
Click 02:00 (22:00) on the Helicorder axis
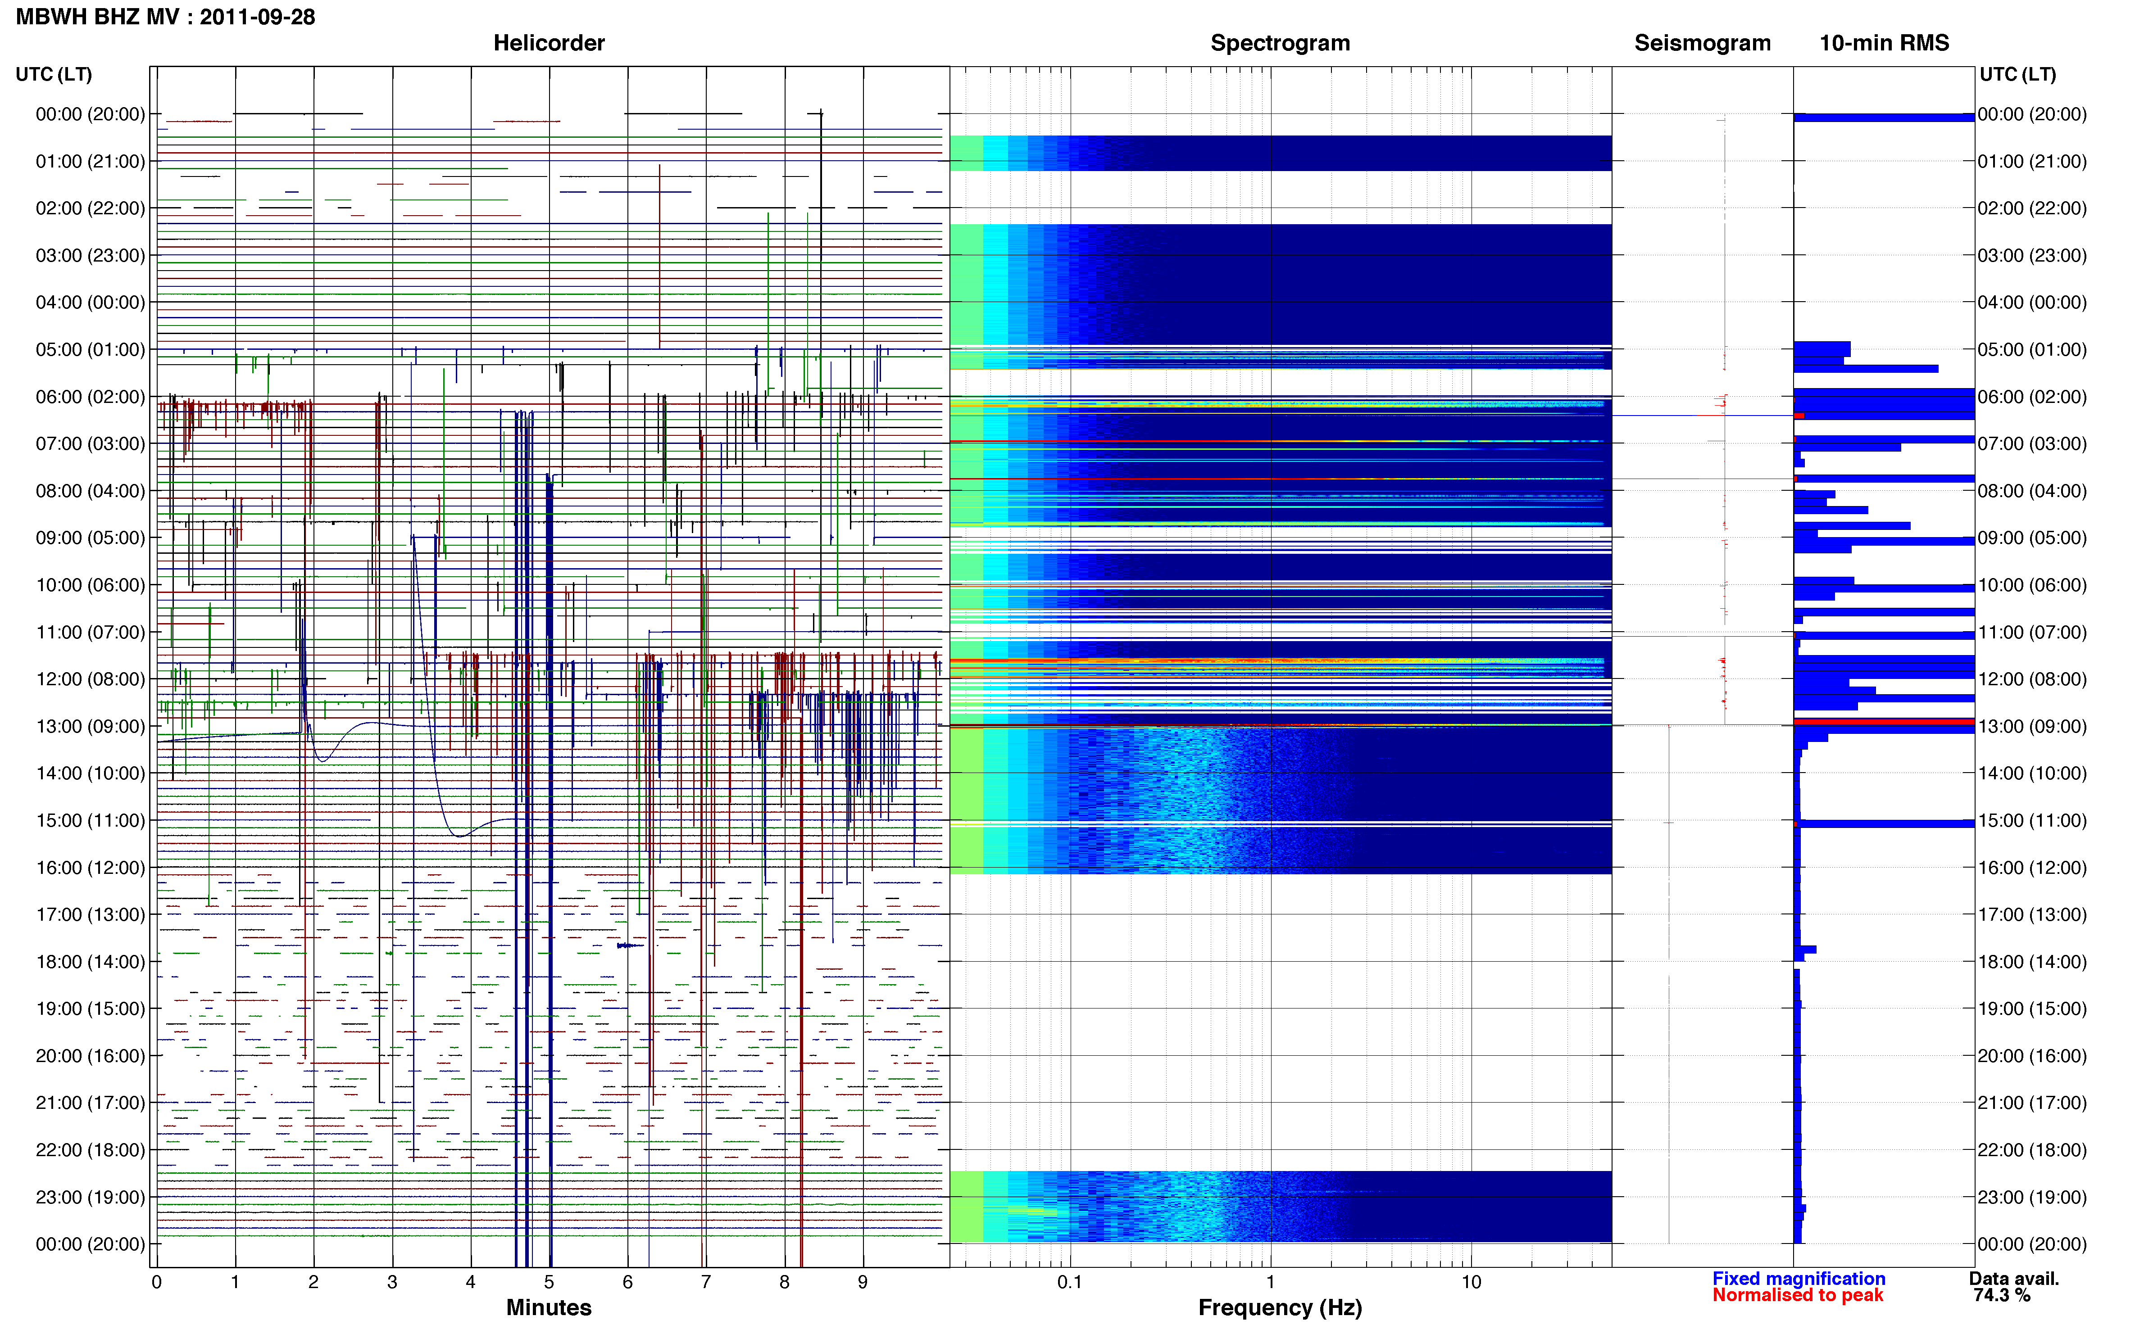tap(90, 208)
